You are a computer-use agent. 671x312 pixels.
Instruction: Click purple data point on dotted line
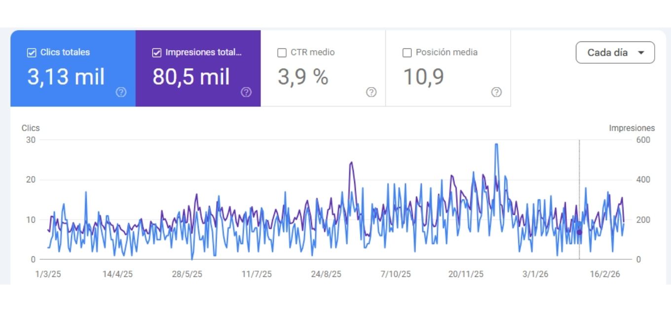pos(579,232)
